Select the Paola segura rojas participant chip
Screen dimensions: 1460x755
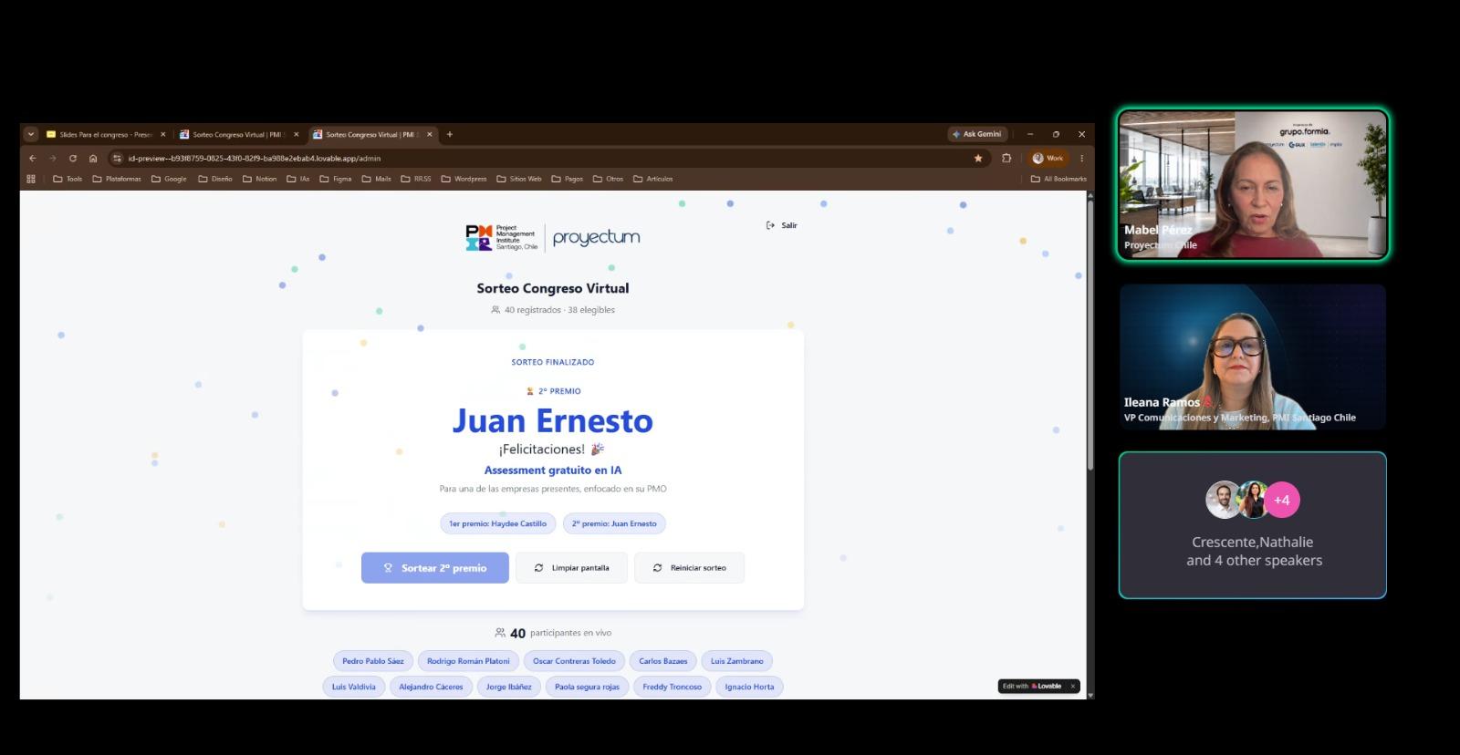587,687
